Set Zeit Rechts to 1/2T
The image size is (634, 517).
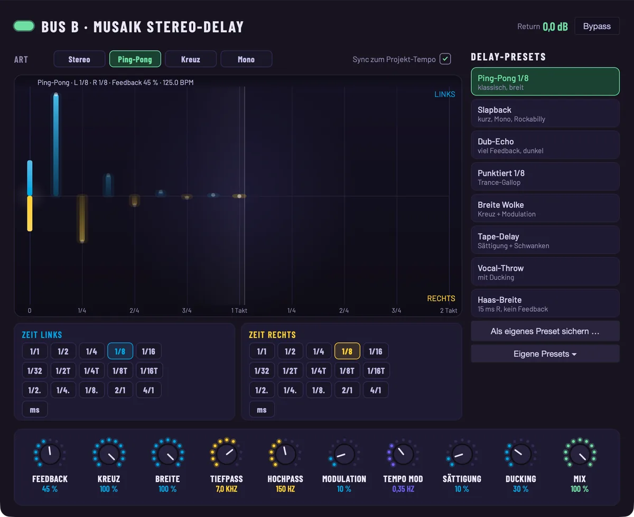[x=290, y=371]
